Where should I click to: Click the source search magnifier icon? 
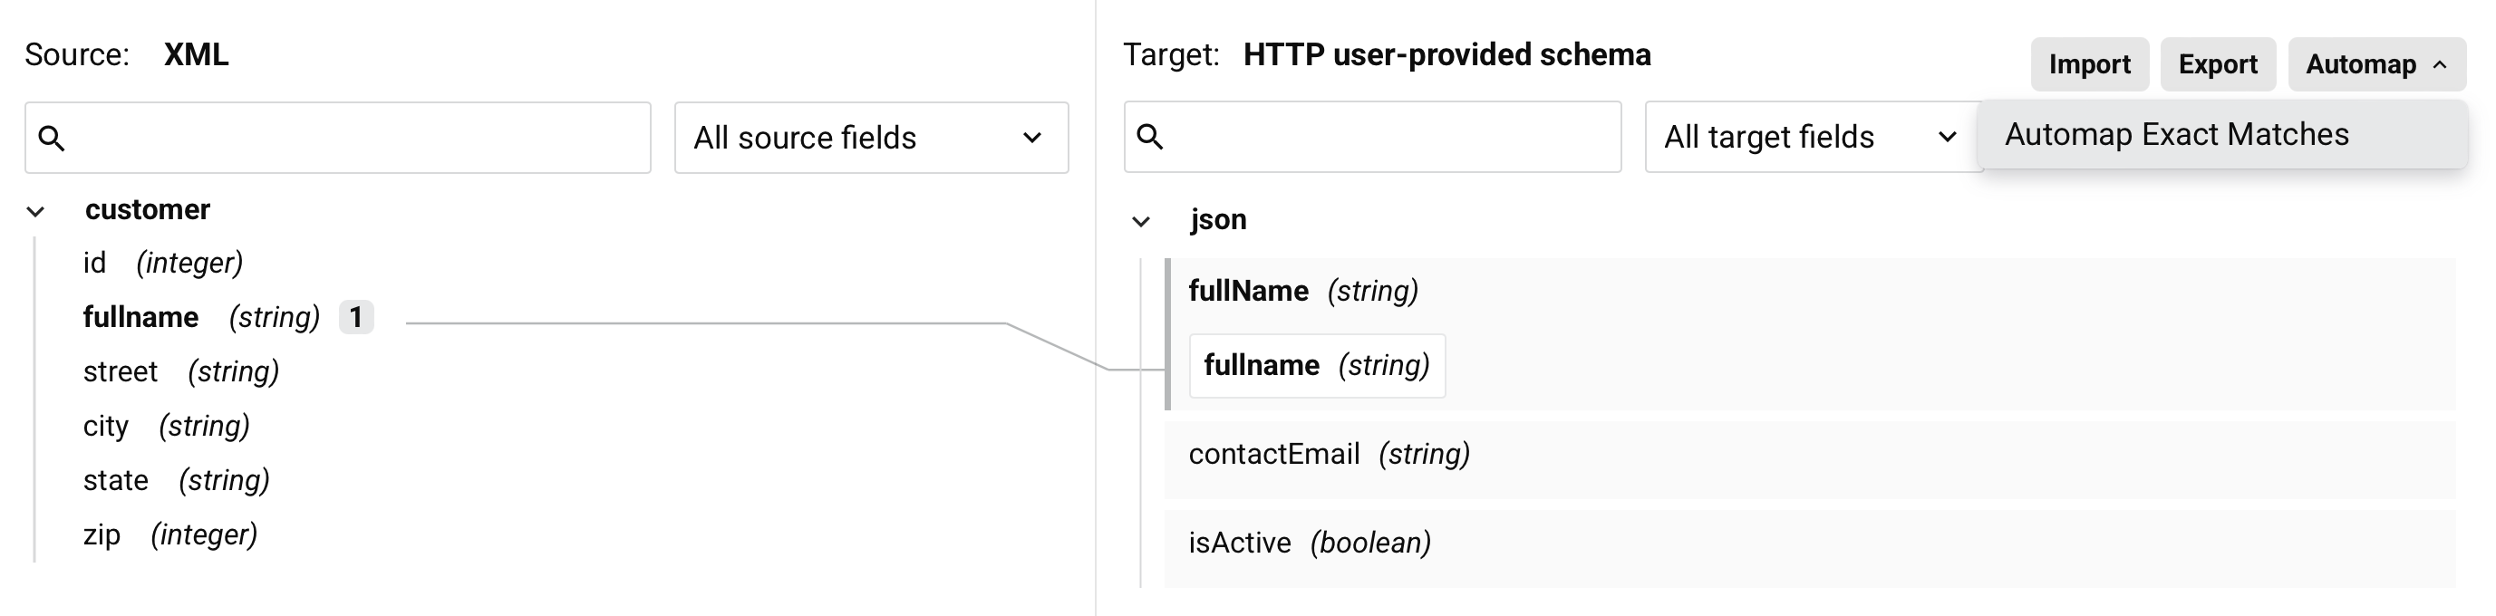[53, 139]
